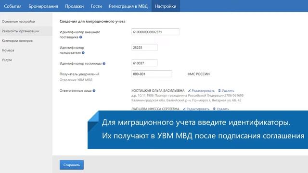
Task: Open Категории номеров in sidebar
Action: (17, 40)
